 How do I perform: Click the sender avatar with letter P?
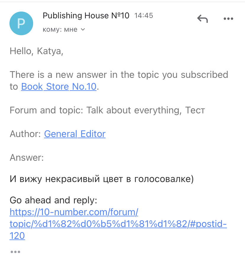coord(21,23)
